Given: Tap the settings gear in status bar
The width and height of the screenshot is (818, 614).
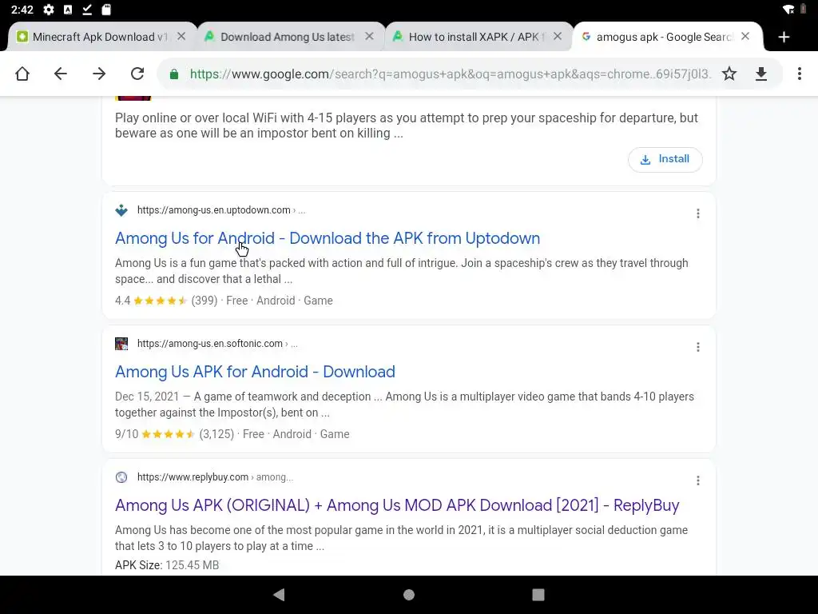Looking at the screenshot, I should pos(49,10).
